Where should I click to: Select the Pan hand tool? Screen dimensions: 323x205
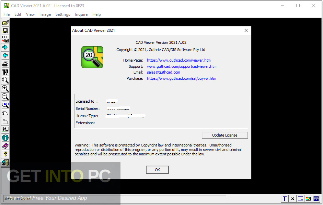point(5,113)
